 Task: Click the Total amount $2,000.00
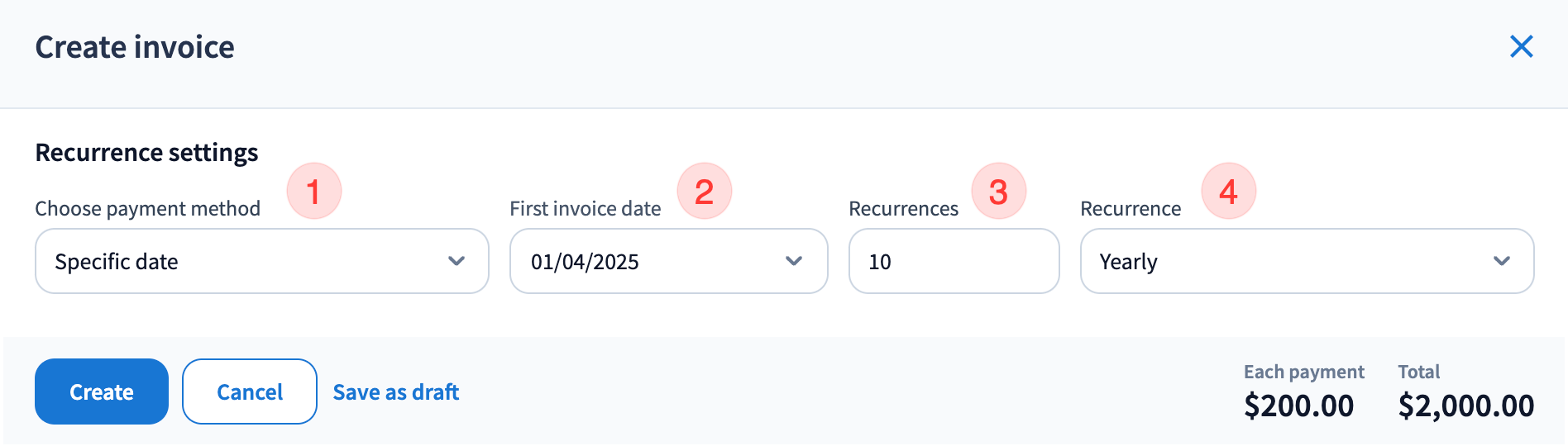[1465, 406]
